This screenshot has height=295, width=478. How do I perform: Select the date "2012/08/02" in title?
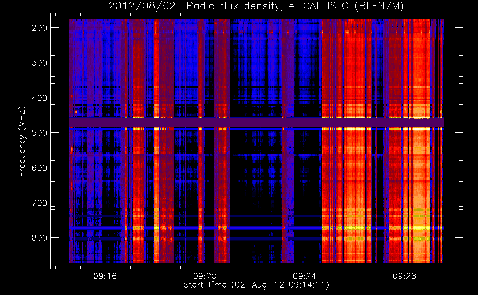pos(142,6)
